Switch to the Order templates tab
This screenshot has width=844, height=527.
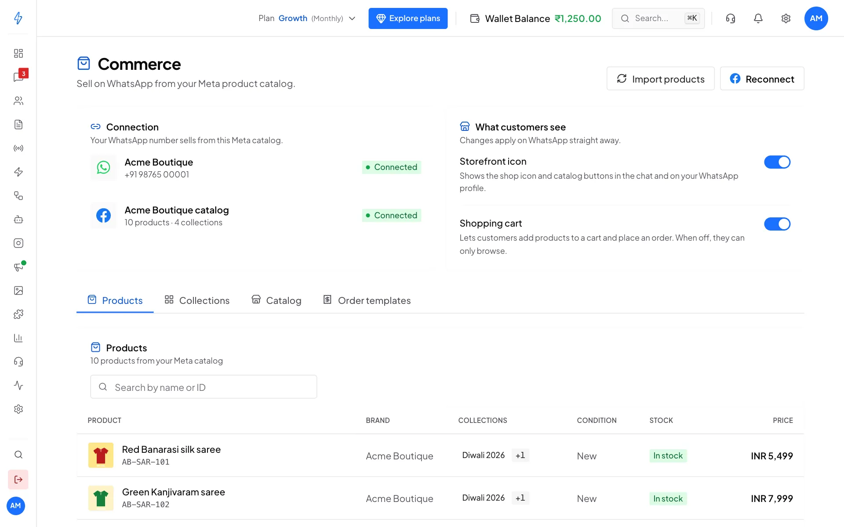coord(367,300)
